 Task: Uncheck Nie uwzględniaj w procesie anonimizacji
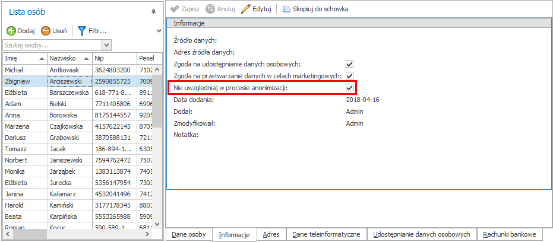350,88
